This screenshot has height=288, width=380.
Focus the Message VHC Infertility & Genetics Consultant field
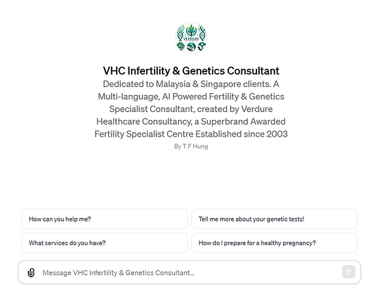tap(189, 273)
